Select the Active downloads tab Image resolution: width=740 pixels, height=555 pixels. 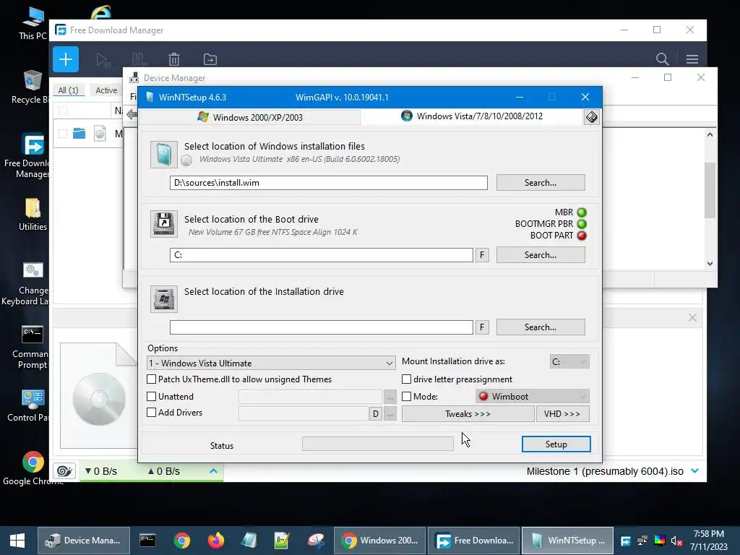pyautogui.click(x=106, y=90)
